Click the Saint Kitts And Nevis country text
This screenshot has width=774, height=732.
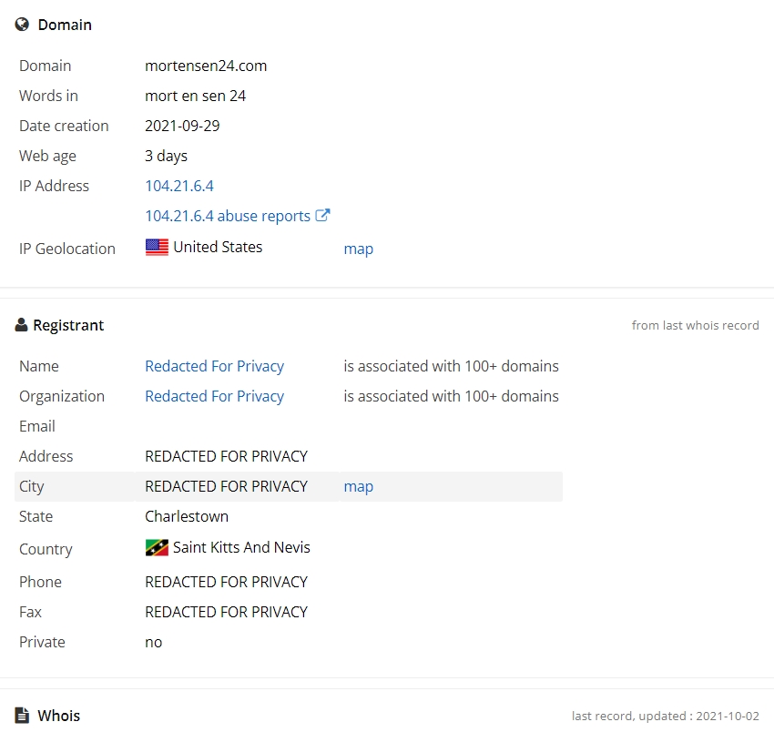tap(241, 547)
